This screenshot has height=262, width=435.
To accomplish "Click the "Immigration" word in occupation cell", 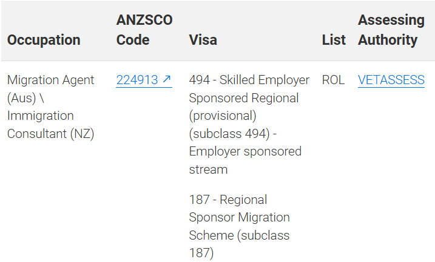I will tap(41, 116).
